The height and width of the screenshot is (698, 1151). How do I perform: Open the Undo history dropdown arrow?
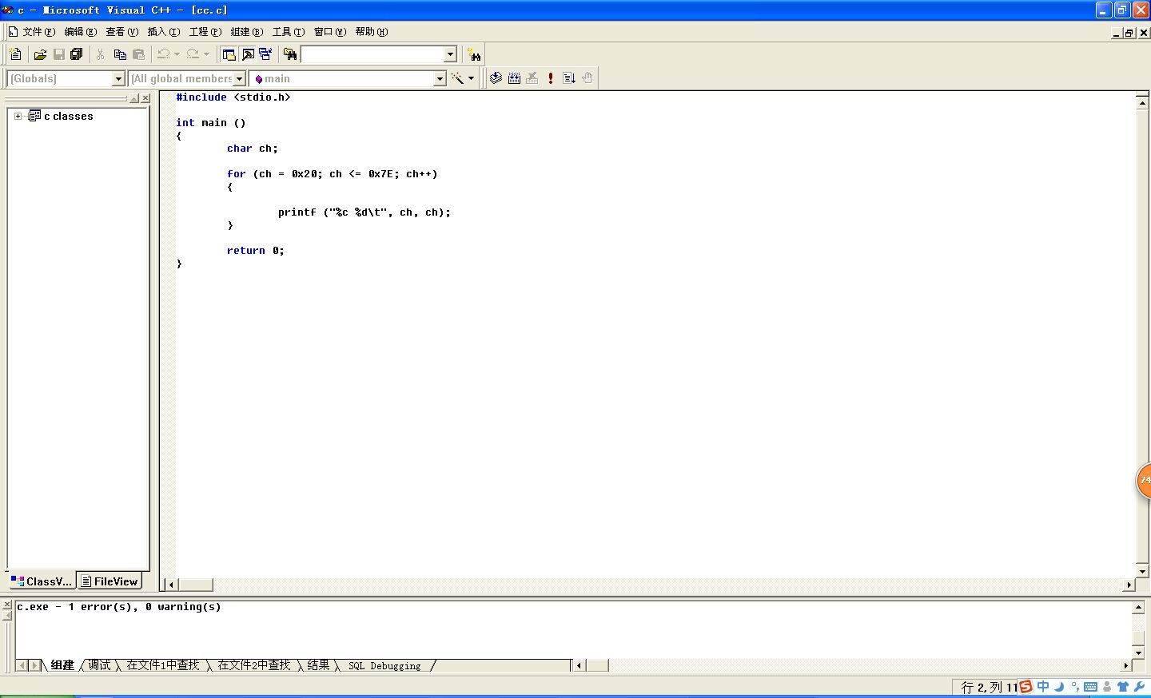pos(177,54)
